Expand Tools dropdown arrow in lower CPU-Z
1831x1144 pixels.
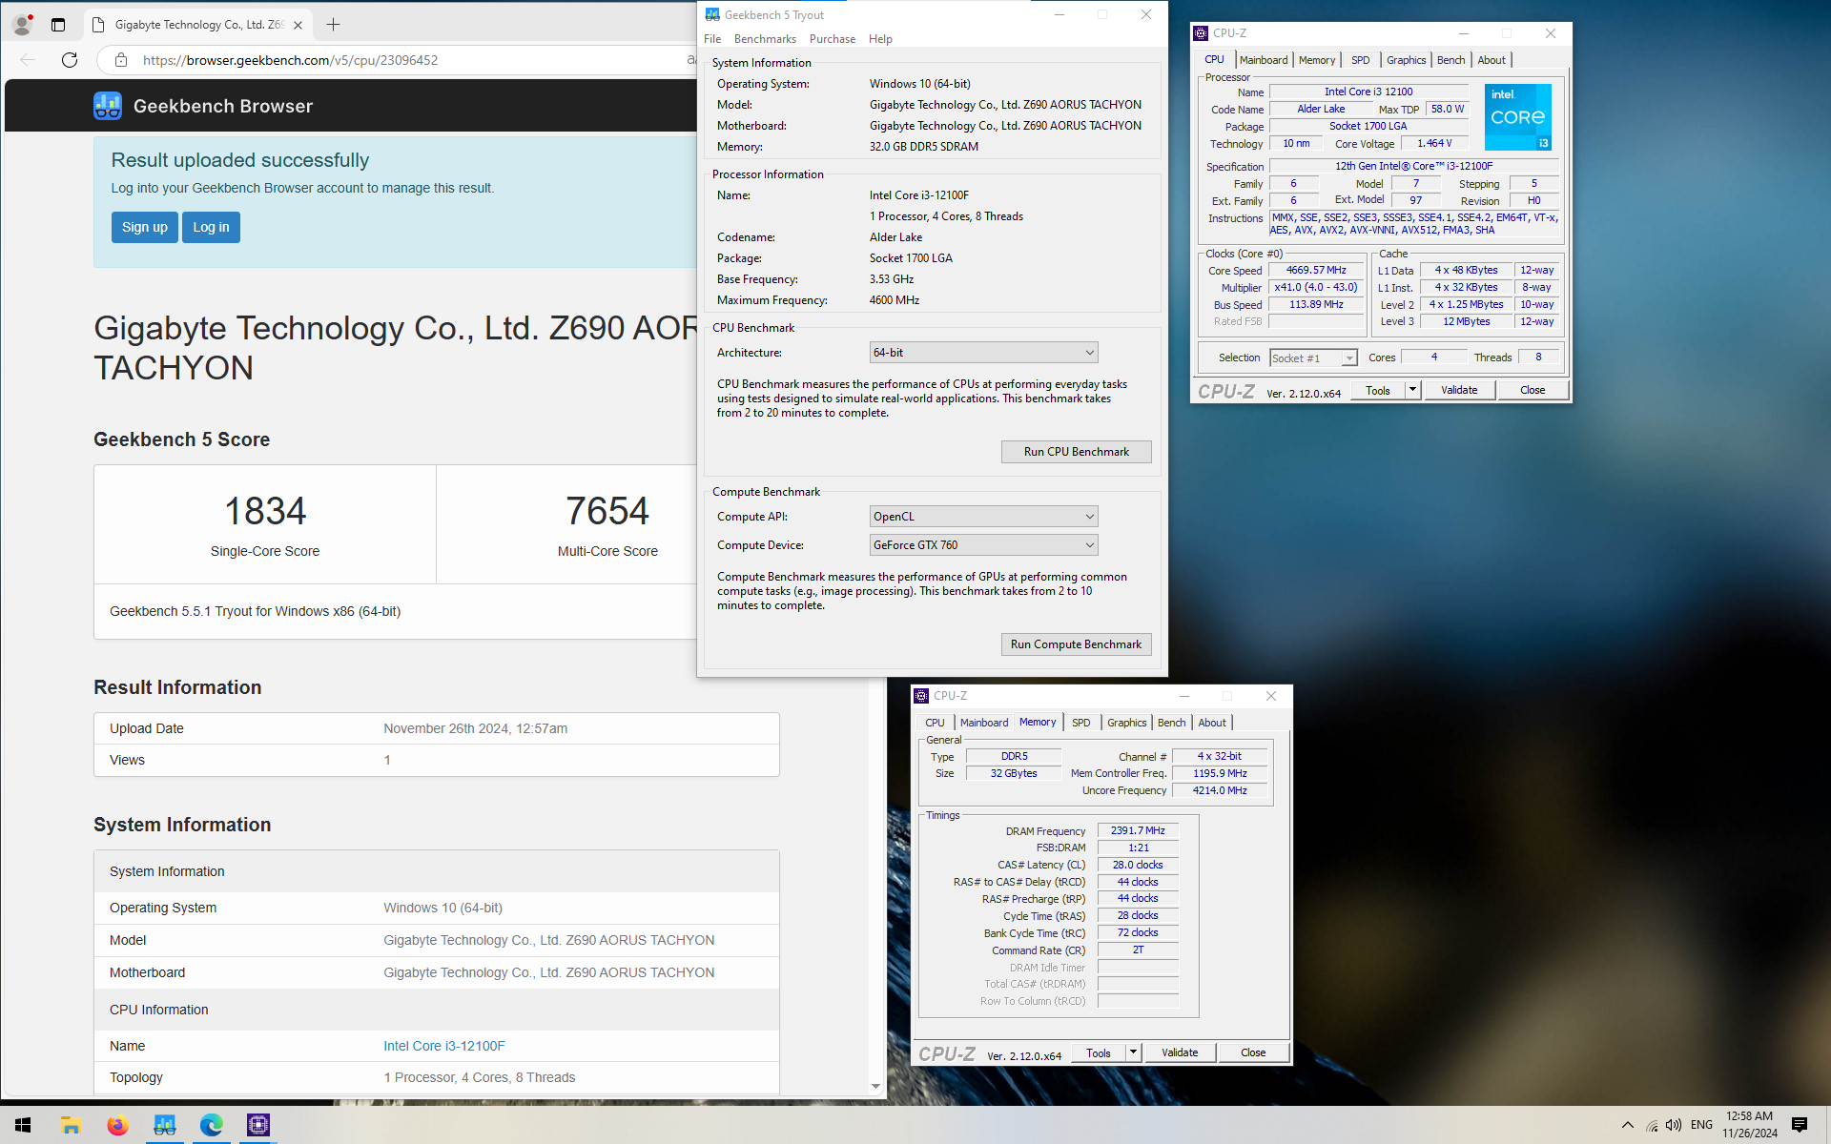(x=1133, y=1052)
